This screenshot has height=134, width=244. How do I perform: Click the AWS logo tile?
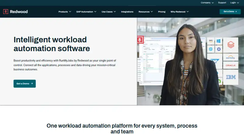tap(211, 41)
